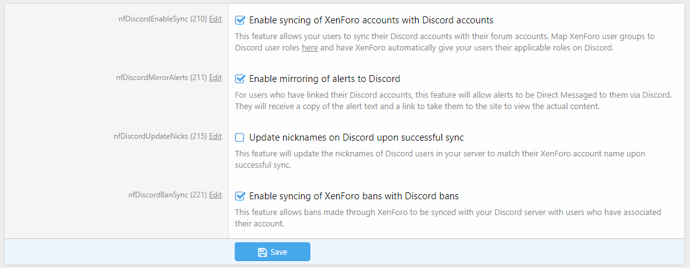Open Edit link for nfDiscordMirrorAlerts

(215, 78)
